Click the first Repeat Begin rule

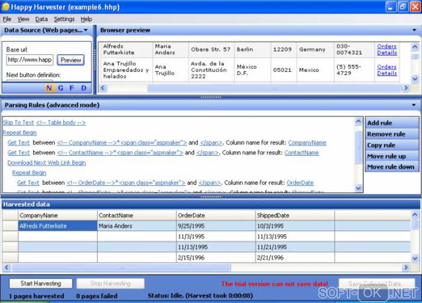point(19,133)
